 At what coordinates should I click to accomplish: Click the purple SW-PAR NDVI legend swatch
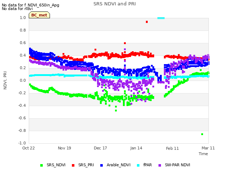point(160,165)
